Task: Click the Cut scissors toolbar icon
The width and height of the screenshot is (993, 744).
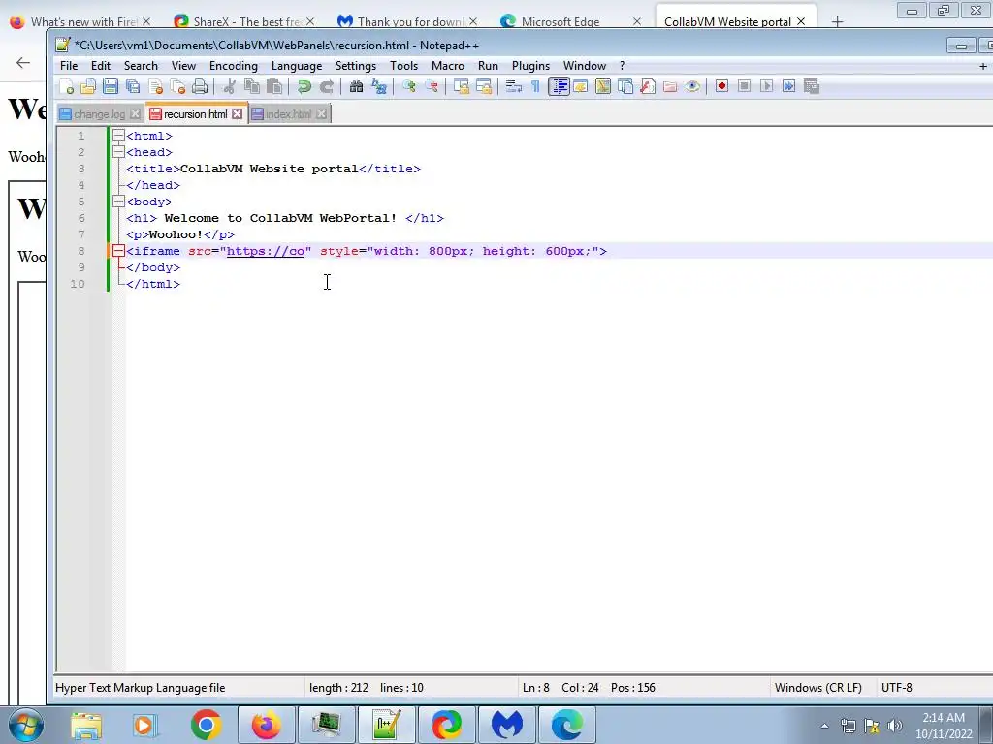Action: 229,86
